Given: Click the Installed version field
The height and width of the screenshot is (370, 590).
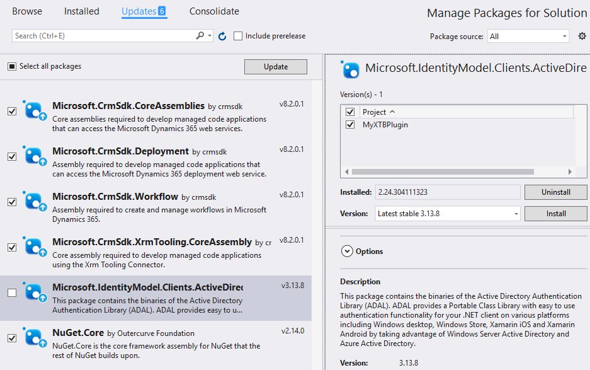Looking at the screenshot, I should (448, 192).
